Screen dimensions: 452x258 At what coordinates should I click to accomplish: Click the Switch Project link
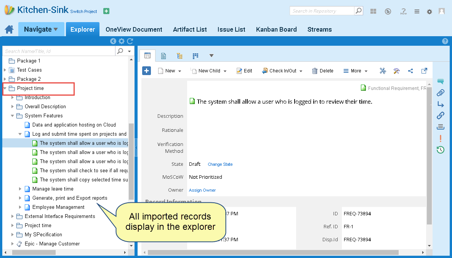point(83,11)
